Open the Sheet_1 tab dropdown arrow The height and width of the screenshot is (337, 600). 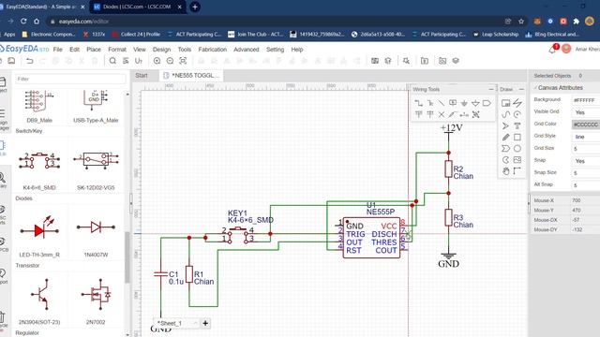pos(195,323)
